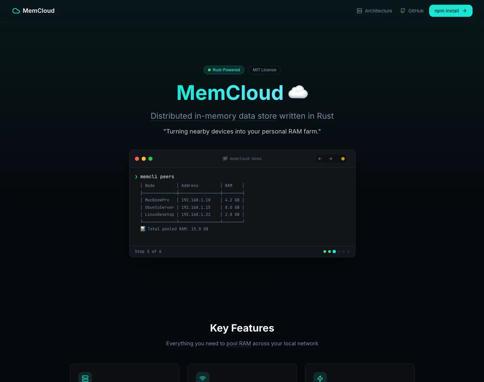Click the underlined "Distributed in-memory data store" text
Viewport: 484px width, 382px height.
214,116
